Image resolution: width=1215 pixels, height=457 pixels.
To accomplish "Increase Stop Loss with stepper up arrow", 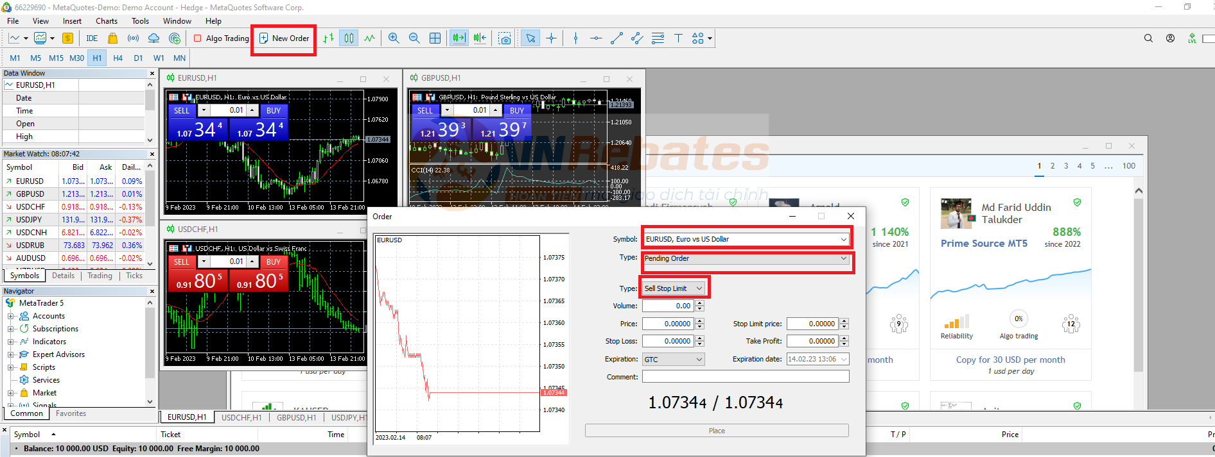I will coord(700,338).
